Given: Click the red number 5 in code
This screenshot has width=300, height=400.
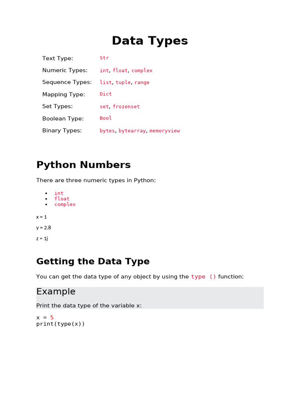Looking at the screenshot, I should click(x=52, y=318).
